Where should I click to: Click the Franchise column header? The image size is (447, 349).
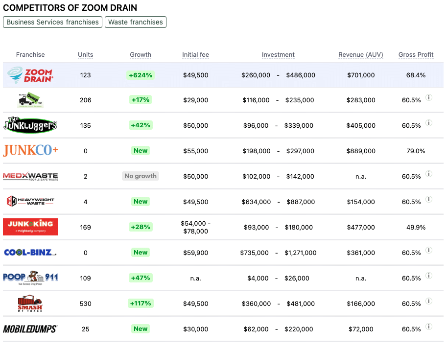[x=30, y=54]
